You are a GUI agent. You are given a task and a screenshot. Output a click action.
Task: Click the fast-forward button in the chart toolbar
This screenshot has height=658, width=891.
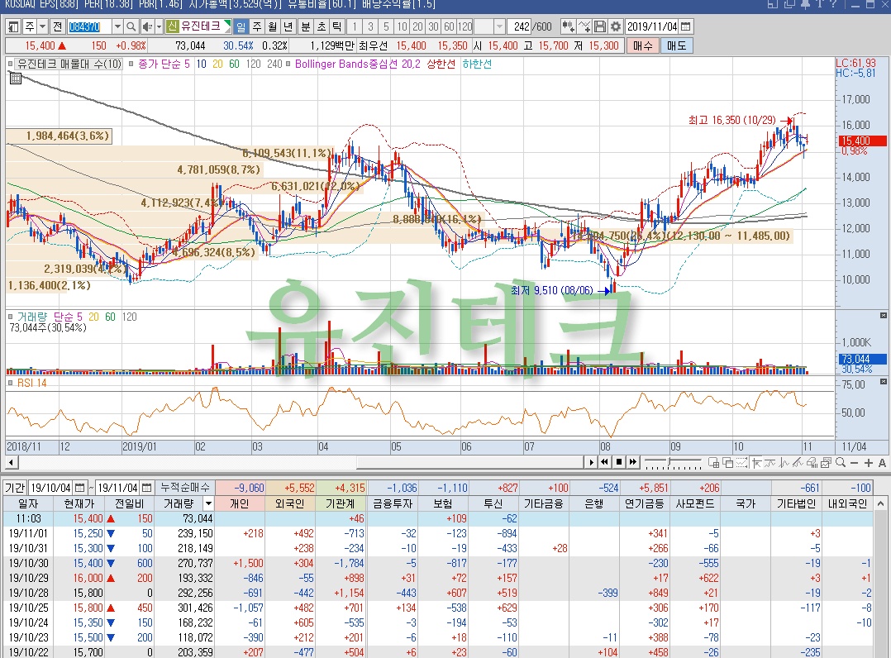pyautogui.click(x=633, y=462)
